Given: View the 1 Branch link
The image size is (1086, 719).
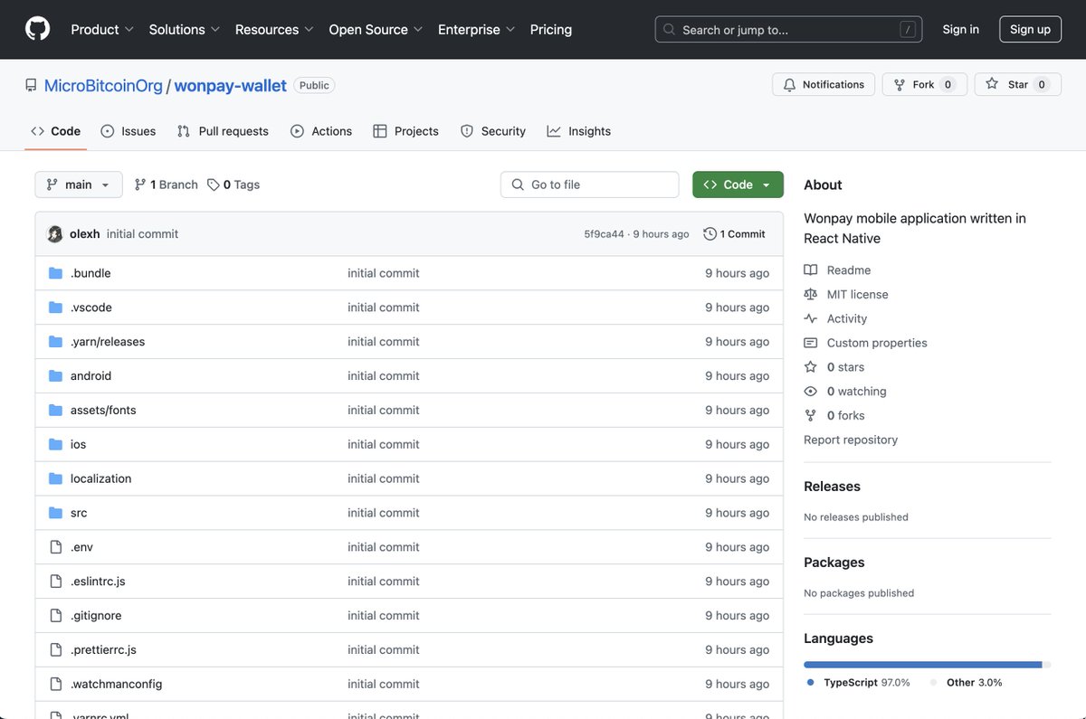Looking at the screenshot, I should (x=166, y=184).
